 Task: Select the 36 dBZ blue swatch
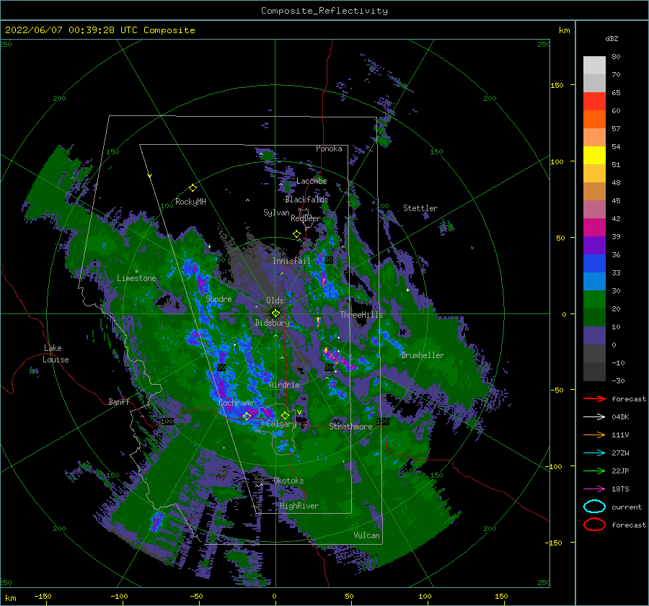click(x=594, y=263)
